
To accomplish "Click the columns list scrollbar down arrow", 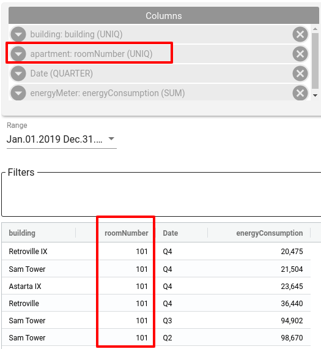I will pyautogui.click(x=315, y=96).
